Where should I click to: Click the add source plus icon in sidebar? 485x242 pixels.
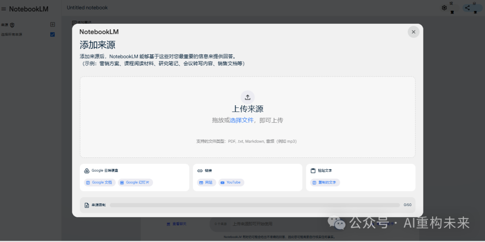(53, 24)
